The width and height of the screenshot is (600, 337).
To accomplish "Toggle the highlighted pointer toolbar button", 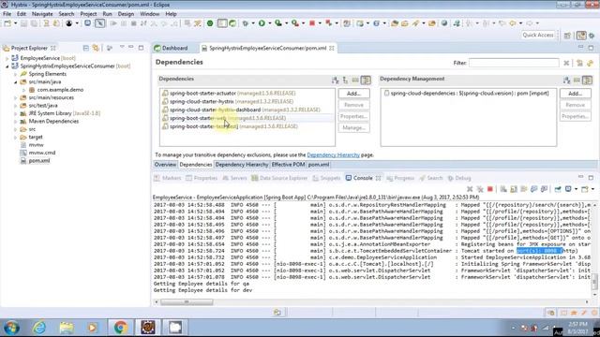I will (100, 23).
